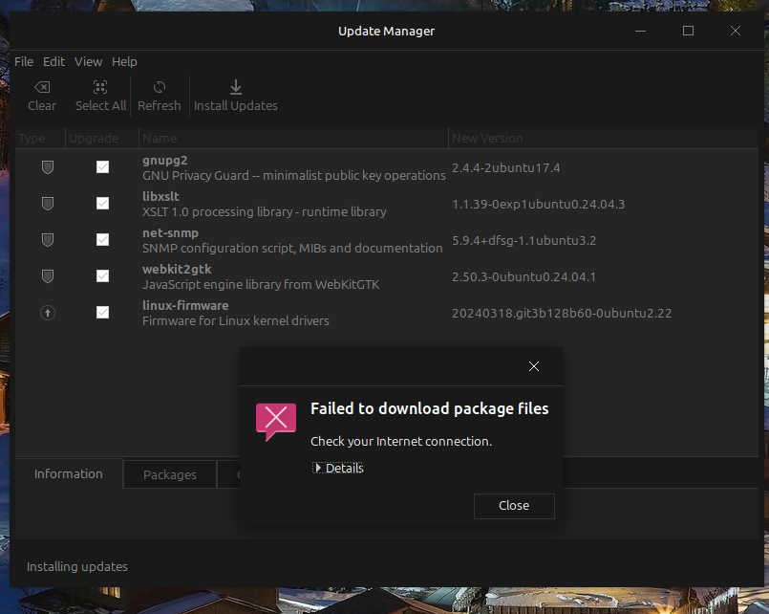This screenshot has height=614, width=769.
Task: Select the libxslt package name
Action: coord(160,196)
